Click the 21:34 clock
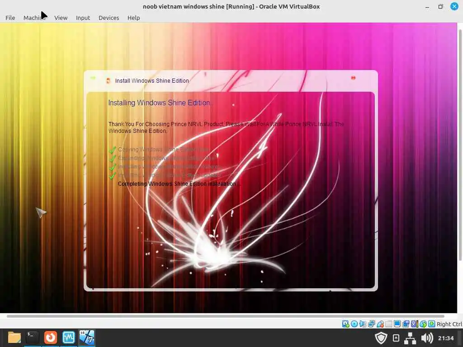The height and width of the screenshot is (347, 463). [x=446, y=338]
